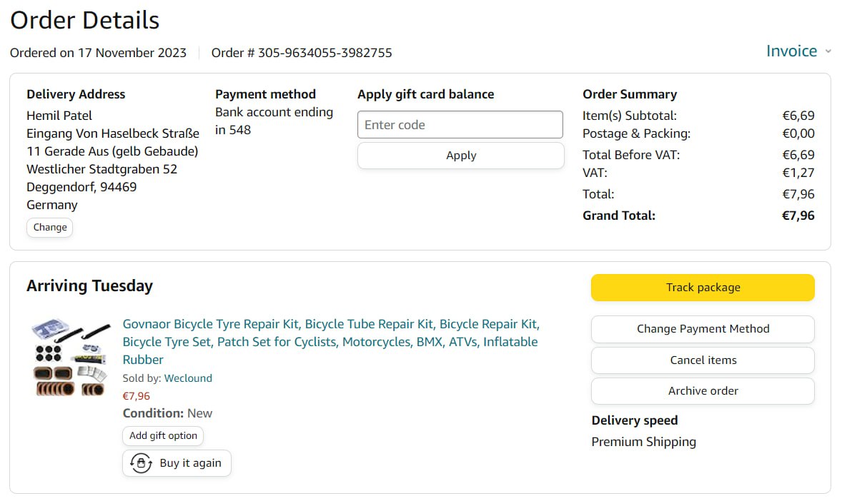
Task: Click the Premium Shipping delivery speed text
Action: pos(643,442)
